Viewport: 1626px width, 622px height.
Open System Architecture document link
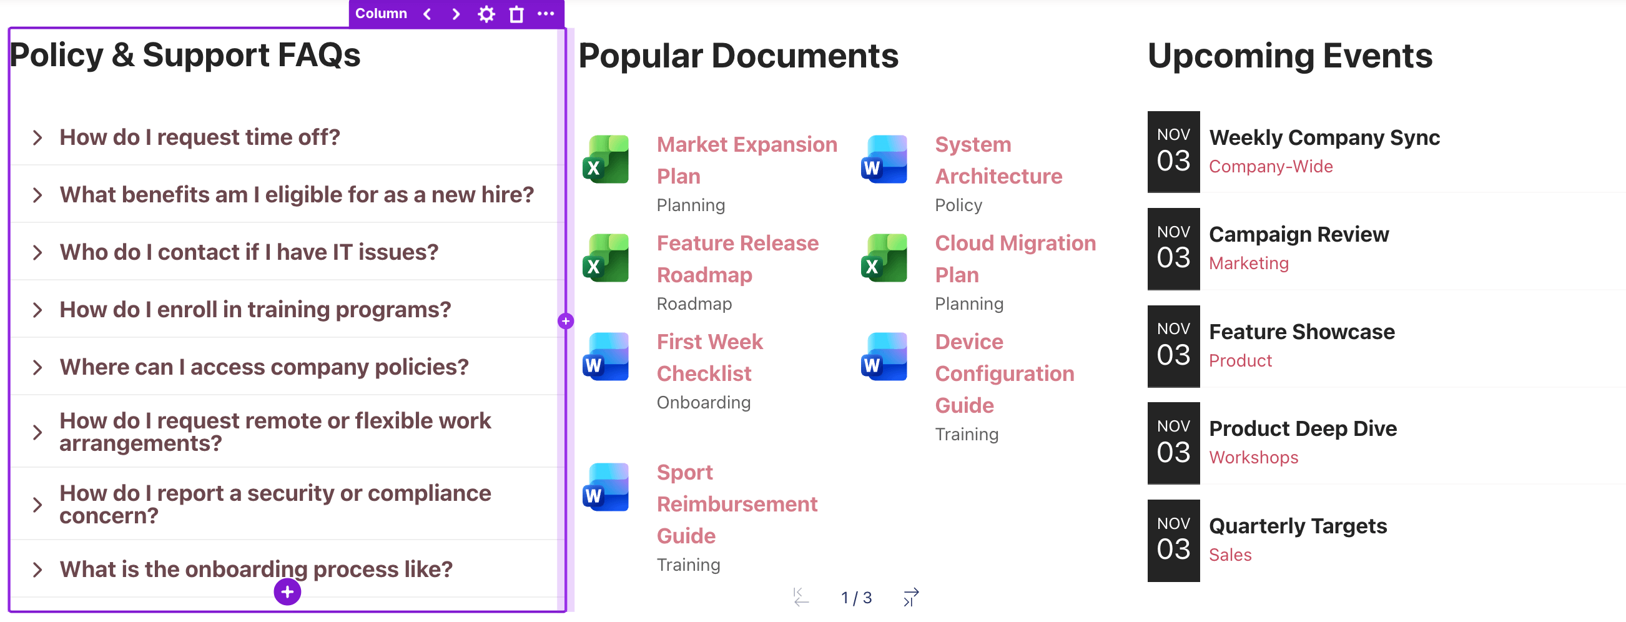[x=998, y=160]
